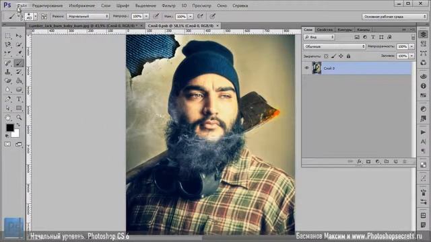Select the Horizontal Type tool

[19, 99]
